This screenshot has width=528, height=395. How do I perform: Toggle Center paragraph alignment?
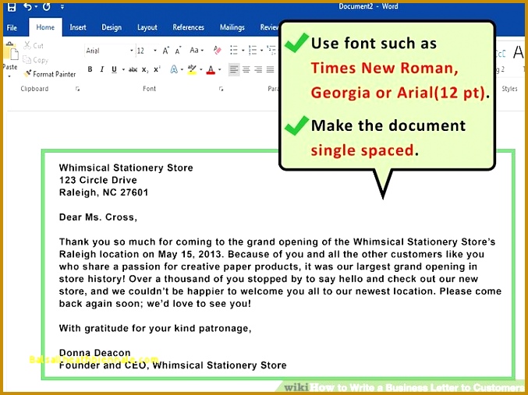click(x=246, y=69)
